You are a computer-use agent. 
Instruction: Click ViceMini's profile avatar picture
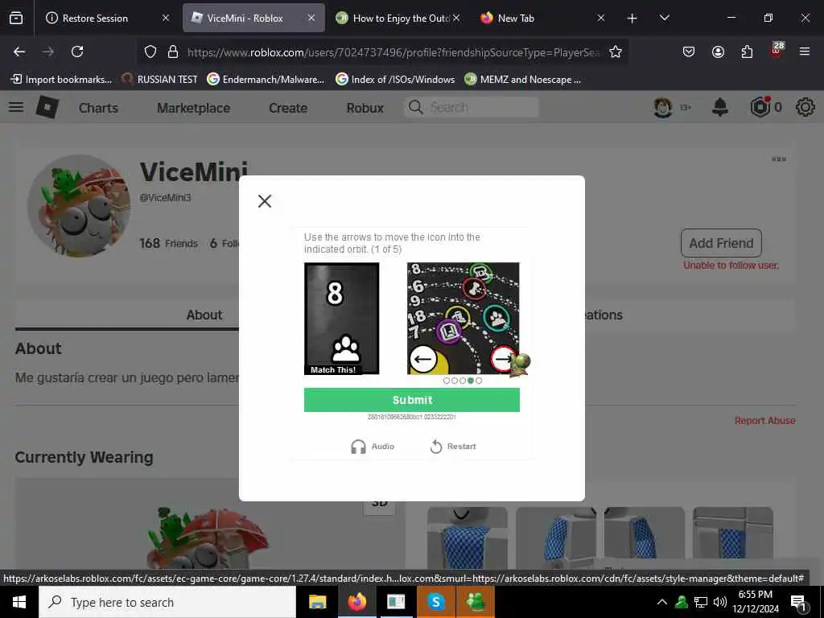pyautogui.click(x=79, y=206)
